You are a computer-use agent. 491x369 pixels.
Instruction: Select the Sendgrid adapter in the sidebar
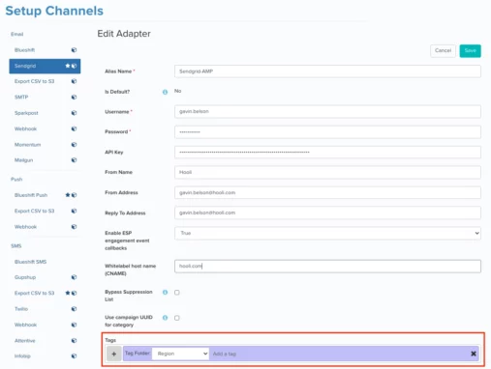tap(45, 66)
